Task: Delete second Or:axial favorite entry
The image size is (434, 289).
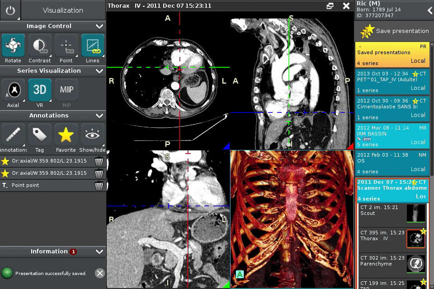Action: point(99,173)
